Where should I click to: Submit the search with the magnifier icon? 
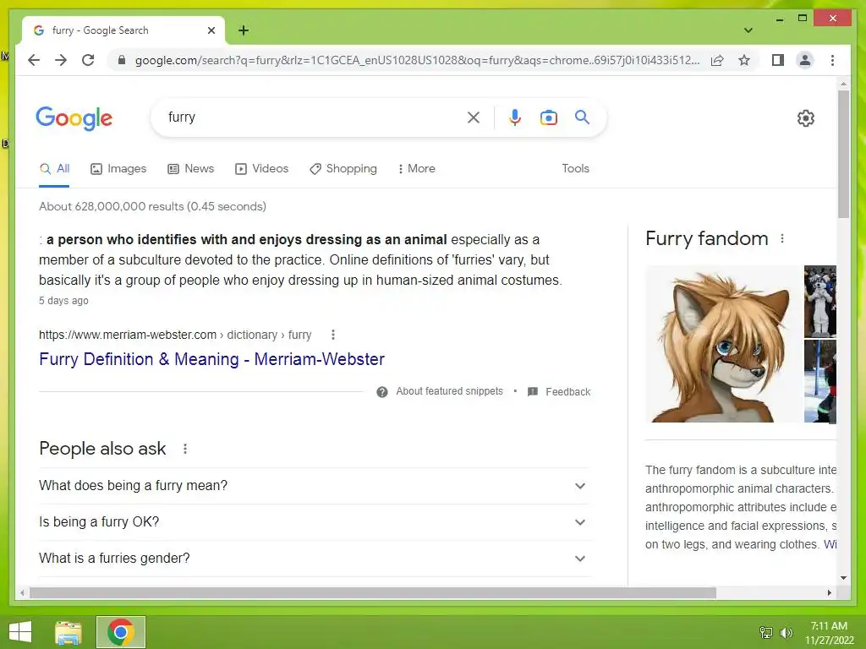point(582,117)
